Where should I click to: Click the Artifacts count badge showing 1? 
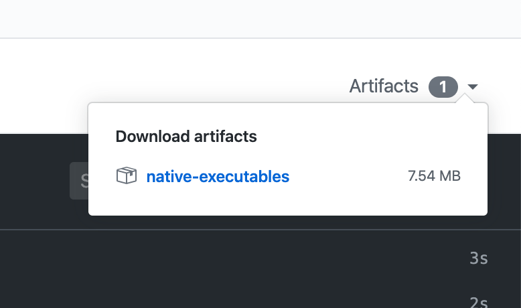coord(443,86)
